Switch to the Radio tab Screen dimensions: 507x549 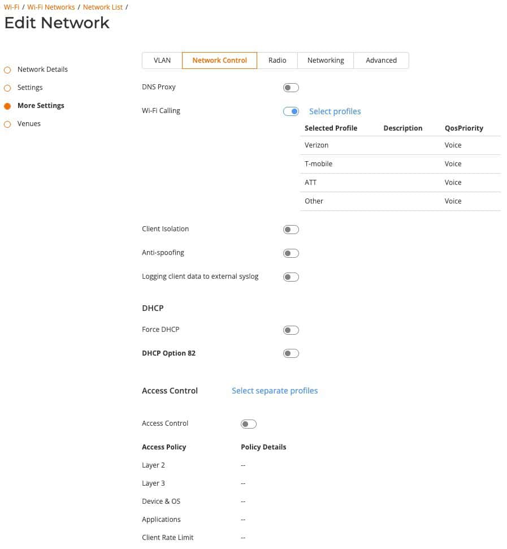(x=277, y=60)
